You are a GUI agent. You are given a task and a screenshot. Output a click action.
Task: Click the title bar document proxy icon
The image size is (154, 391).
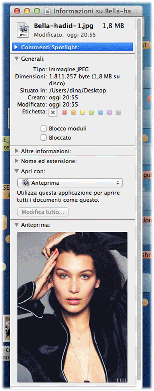point(47,11)
